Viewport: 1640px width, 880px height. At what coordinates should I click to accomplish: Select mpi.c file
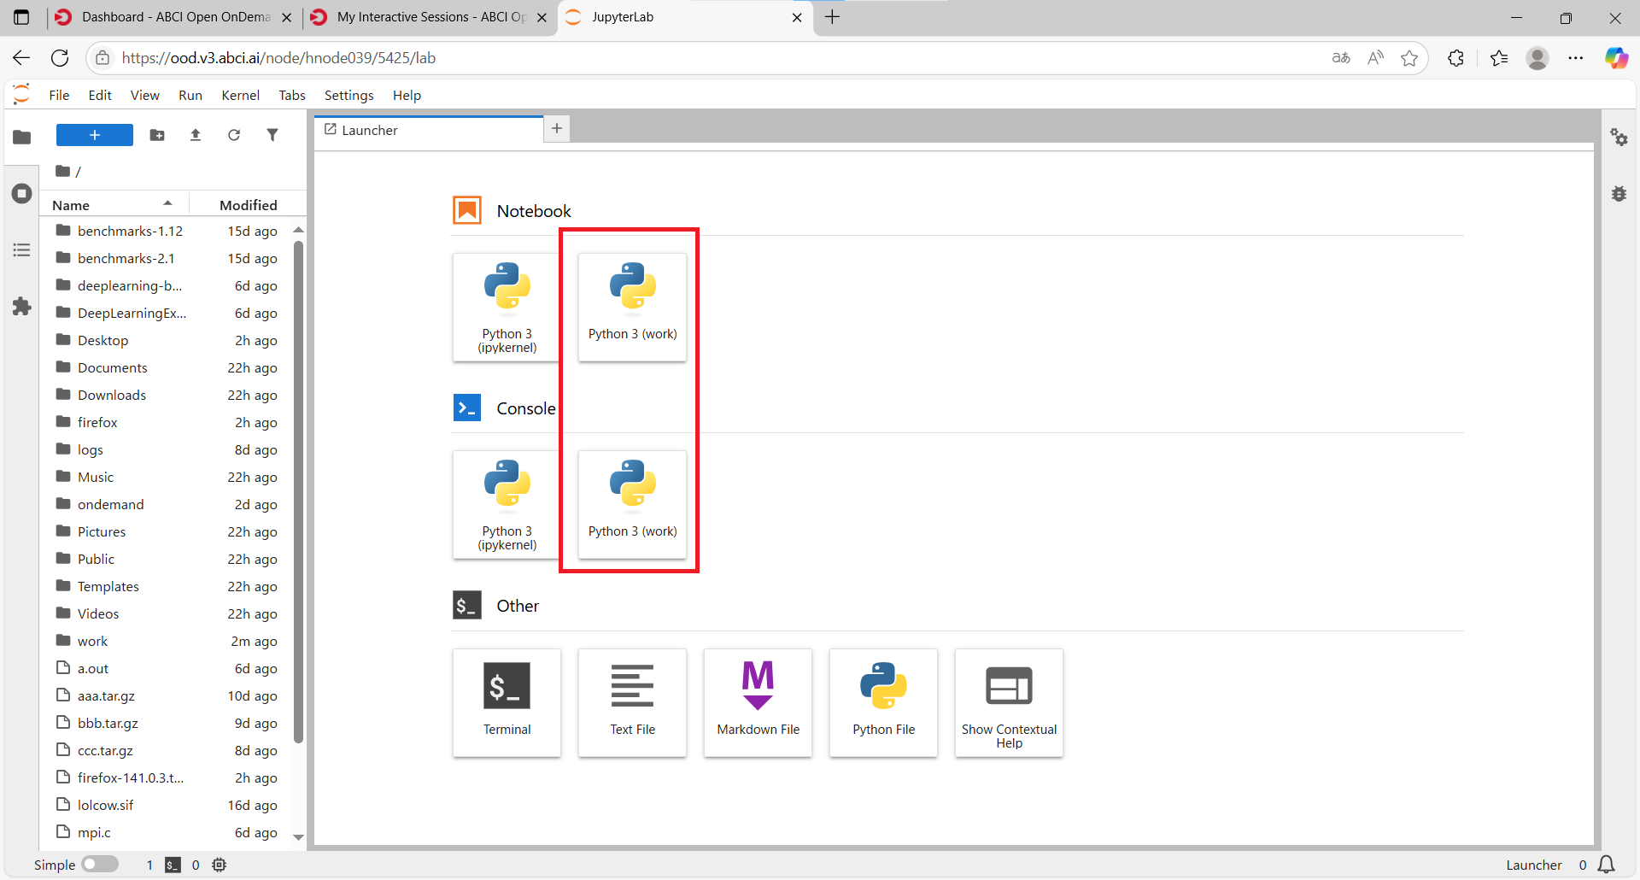[x=167, y=832]
